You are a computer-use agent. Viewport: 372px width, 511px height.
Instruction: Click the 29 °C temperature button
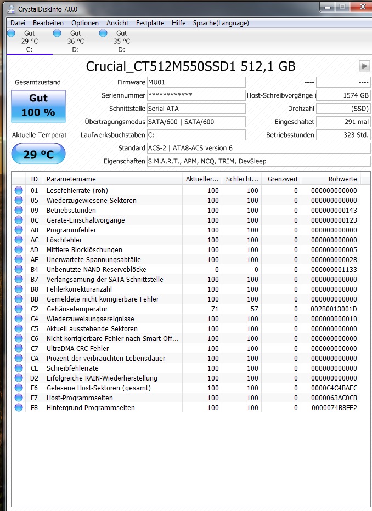38,154
